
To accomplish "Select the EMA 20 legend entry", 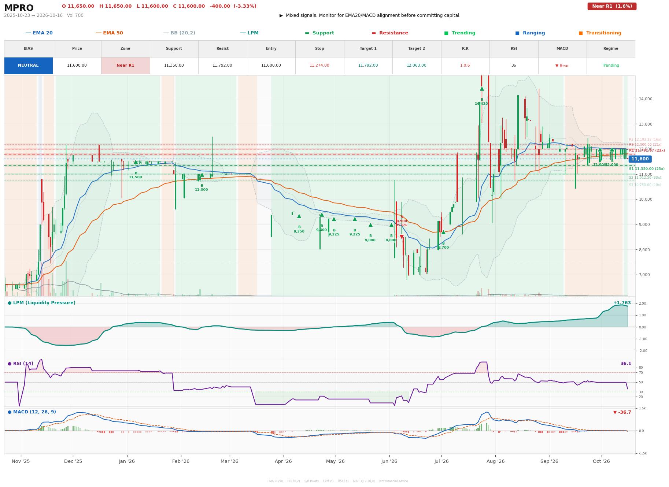I will (x=39, y=33).
